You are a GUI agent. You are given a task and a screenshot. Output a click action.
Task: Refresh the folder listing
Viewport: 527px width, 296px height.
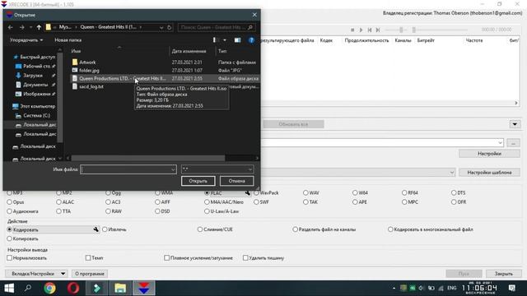tap(170, 27)
